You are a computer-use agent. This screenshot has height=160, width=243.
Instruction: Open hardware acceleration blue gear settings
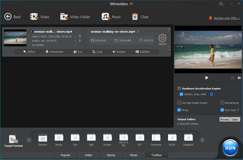[211, 94]
